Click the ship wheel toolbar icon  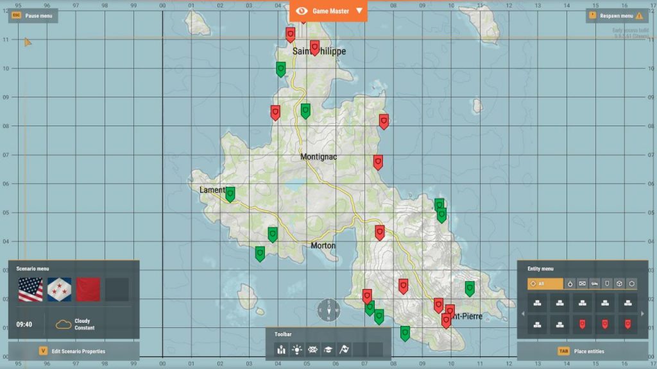pos(312,349)
